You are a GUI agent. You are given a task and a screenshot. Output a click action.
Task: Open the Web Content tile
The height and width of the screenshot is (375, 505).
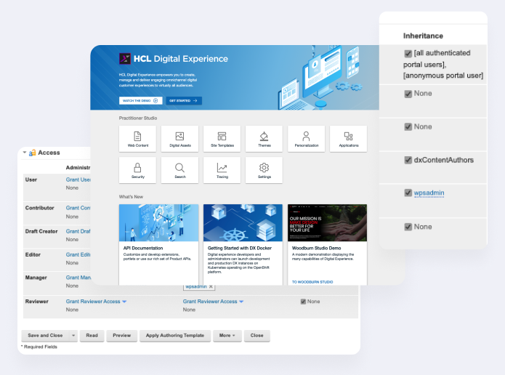click(137, 139)
